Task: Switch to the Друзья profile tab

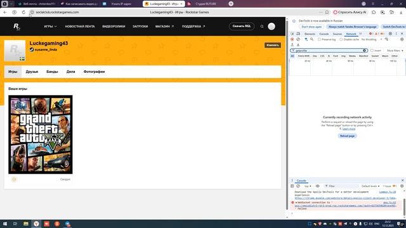Action: (32, 72)
